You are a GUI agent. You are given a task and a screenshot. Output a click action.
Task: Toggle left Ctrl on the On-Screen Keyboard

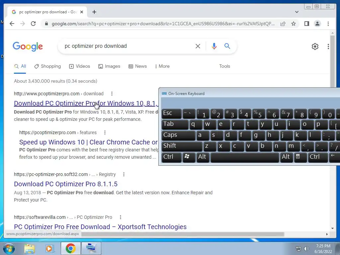point(171,157)
